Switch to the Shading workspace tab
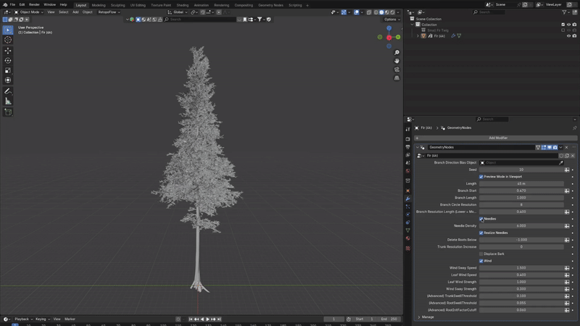580x326 pixels. [183, 5]
